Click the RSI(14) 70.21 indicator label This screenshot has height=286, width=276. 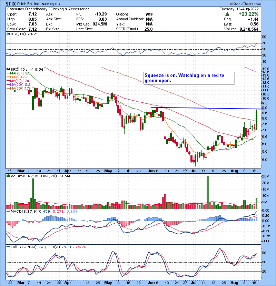(x=24, y=34)
